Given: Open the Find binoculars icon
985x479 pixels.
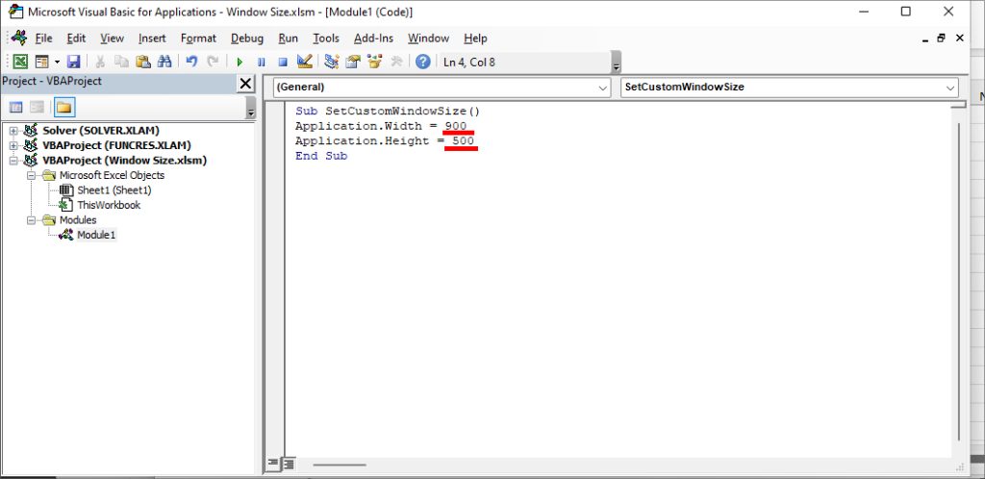Looking at the screenshot, I should (x=164, y=62).
